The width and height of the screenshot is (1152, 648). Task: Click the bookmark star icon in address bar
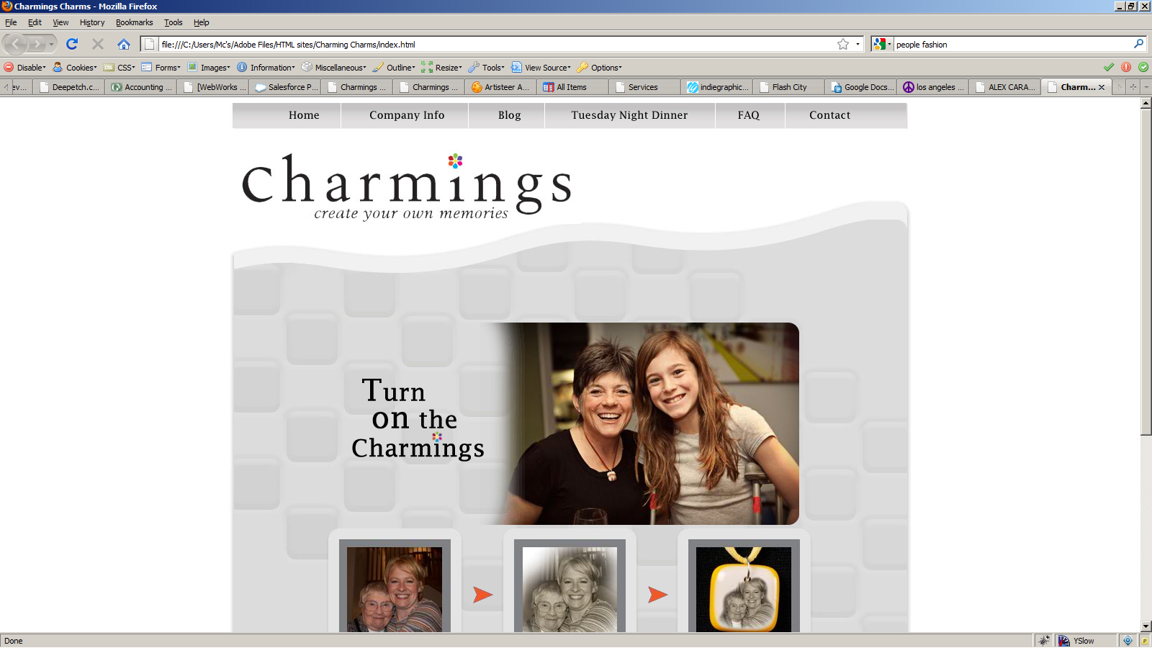tap(843, 44)
